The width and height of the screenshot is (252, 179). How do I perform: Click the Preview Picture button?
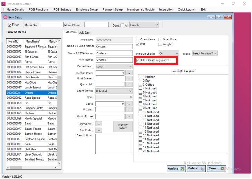(123, 126)
